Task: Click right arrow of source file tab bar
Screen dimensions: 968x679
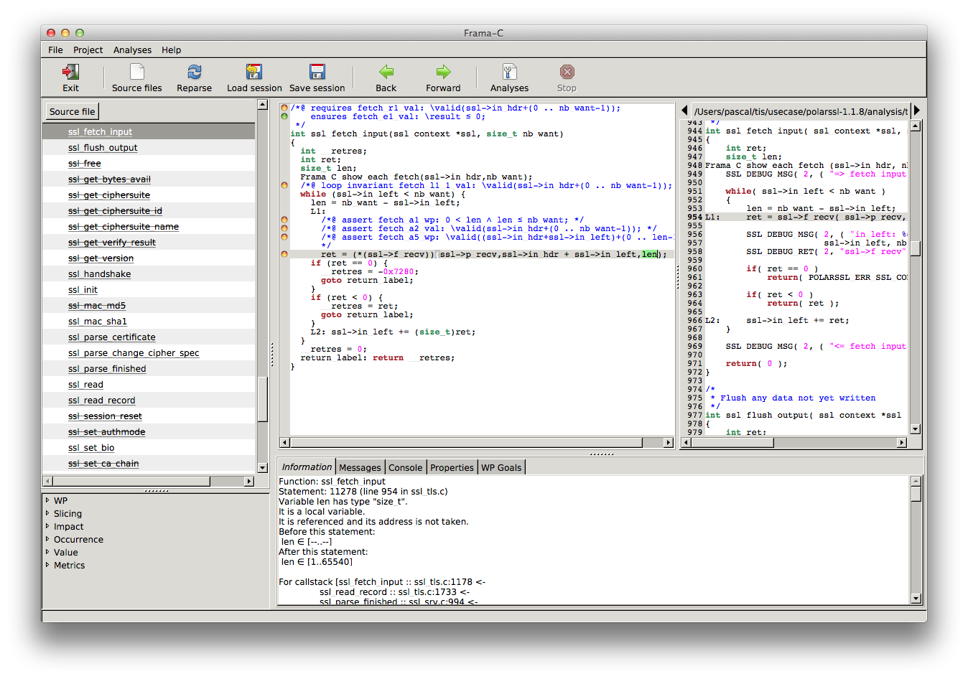Action: click(x=916, y=111)
